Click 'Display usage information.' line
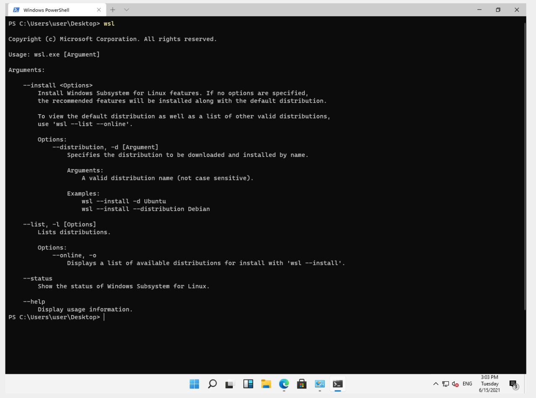 (85, 309)
